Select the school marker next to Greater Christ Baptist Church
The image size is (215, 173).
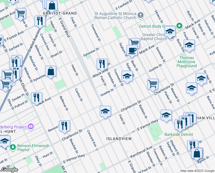point(170,32)
